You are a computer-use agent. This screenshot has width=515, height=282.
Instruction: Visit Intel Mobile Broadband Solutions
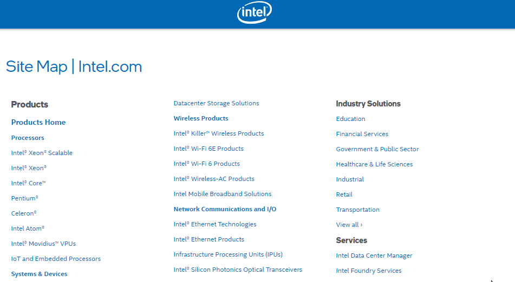(223, 194)
